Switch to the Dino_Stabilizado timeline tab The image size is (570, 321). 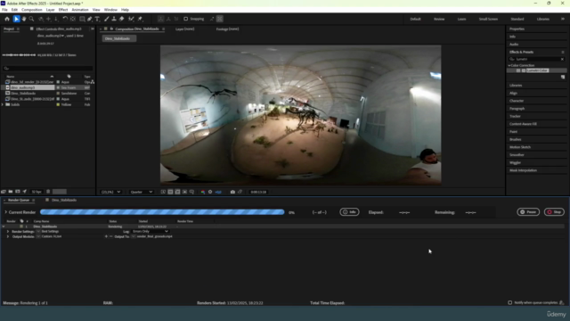tap(63, 200)
